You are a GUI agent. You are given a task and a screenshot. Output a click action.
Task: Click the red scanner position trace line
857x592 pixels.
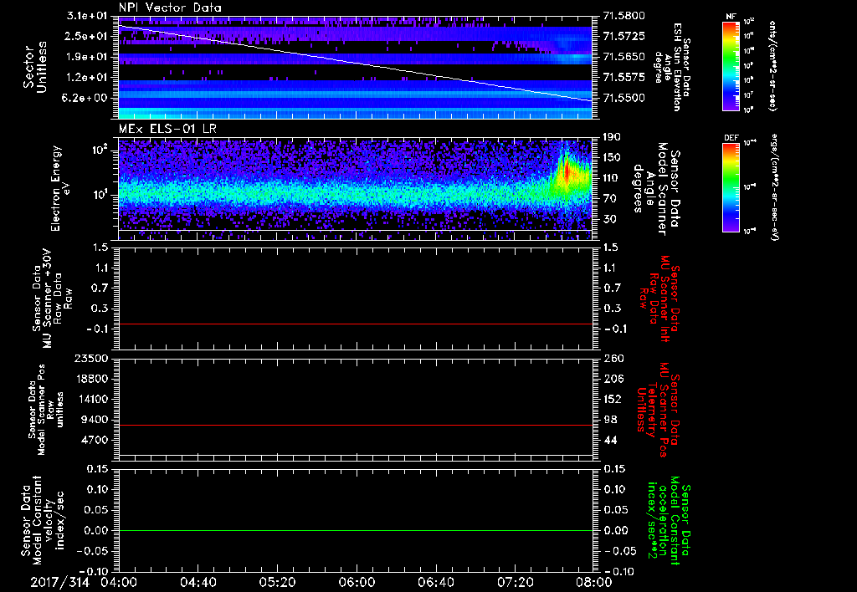(x=356, y=426)
